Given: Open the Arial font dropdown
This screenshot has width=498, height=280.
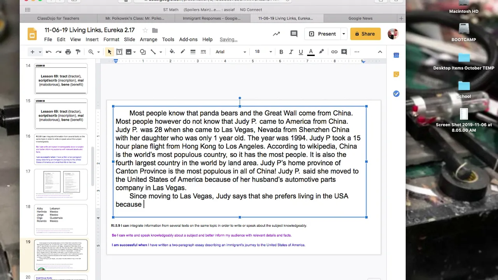Looking at the screenshot, I should (231, 52).
